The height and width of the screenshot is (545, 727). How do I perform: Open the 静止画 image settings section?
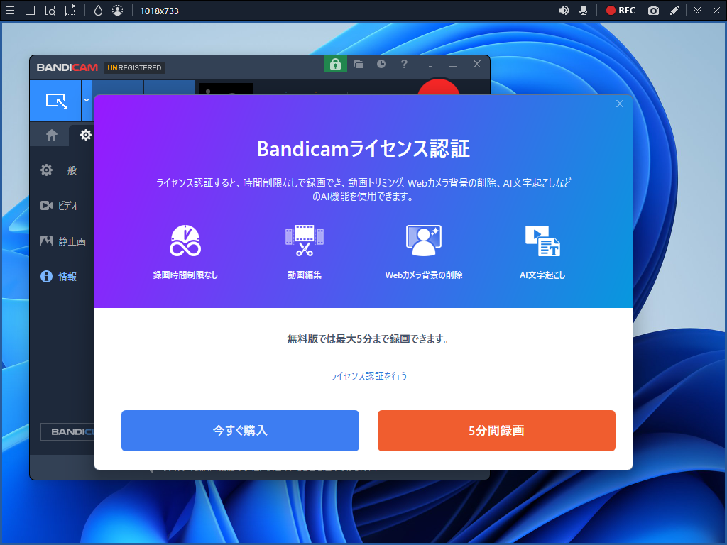[62, 241]
